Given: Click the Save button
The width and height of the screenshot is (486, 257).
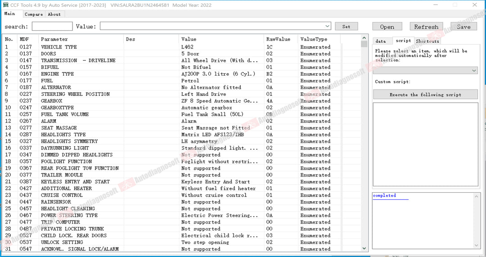Looking at the screenshot, I should [463, 27].
